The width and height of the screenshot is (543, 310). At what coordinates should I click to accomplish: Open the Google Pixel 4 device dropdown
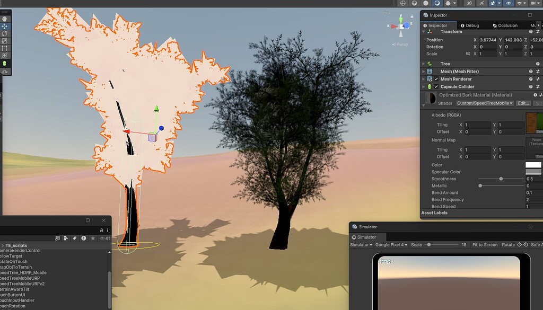[391, 244]
